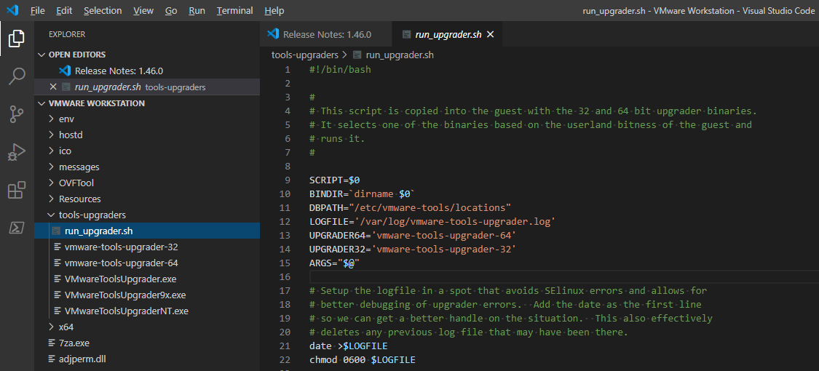Switch to Release Notes: 1.46.0 tab
This screenshot has width=819, height=371.
pyautogui.click(x=325, y=35)
